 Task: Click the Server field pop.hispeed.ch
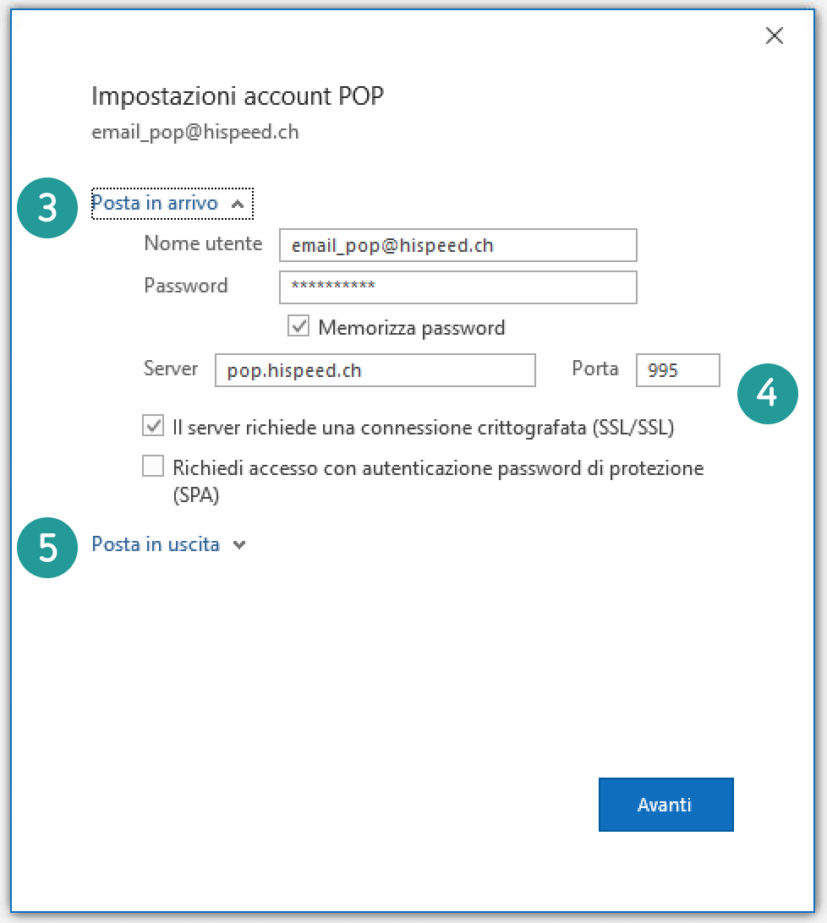375,370
